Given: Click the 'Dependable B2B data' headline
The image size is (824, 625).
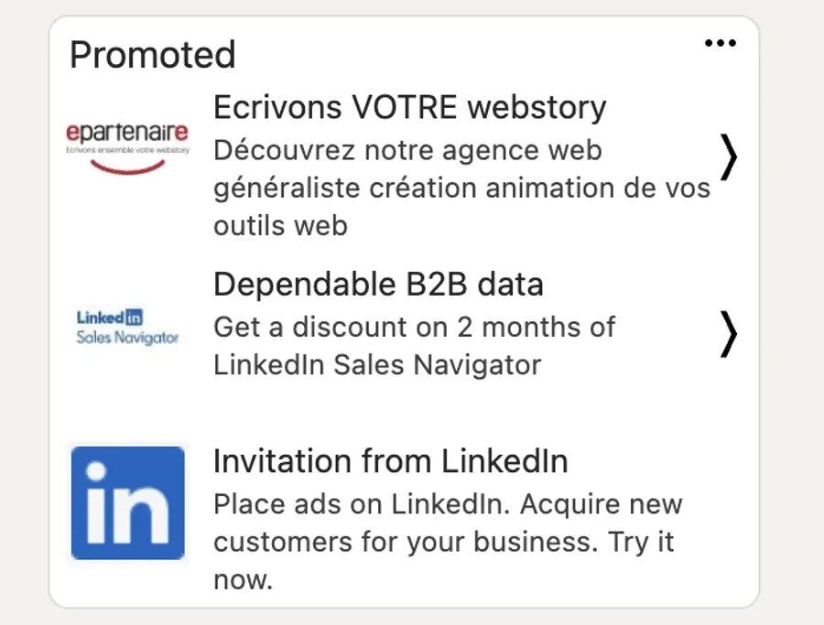Looking at the screenshot, I should (x=378, y=284).
